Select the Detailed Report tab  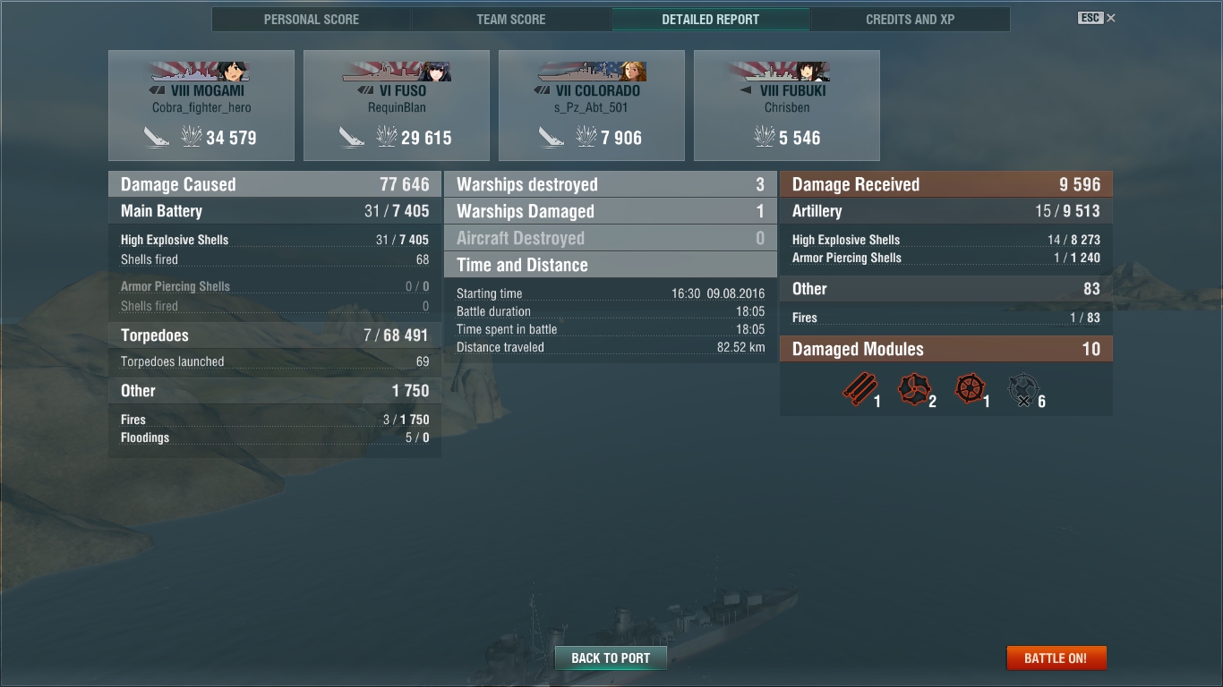711,19
